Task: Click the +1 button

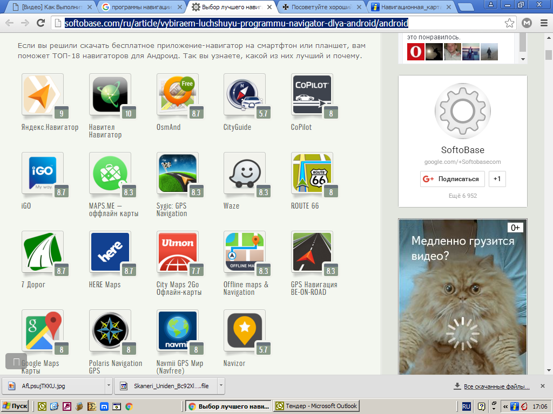Action: pyautogui.click(x=497, y=179)
